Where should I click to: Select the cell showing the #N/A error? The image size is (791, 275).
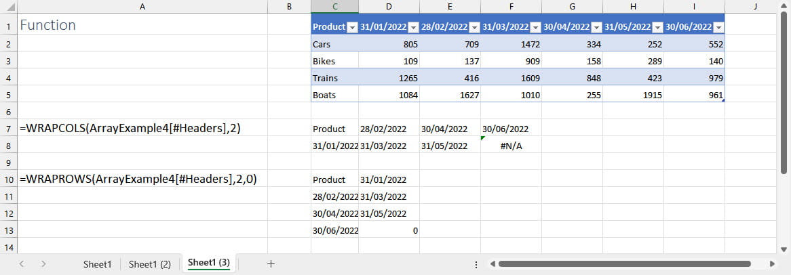pos(511,145)
